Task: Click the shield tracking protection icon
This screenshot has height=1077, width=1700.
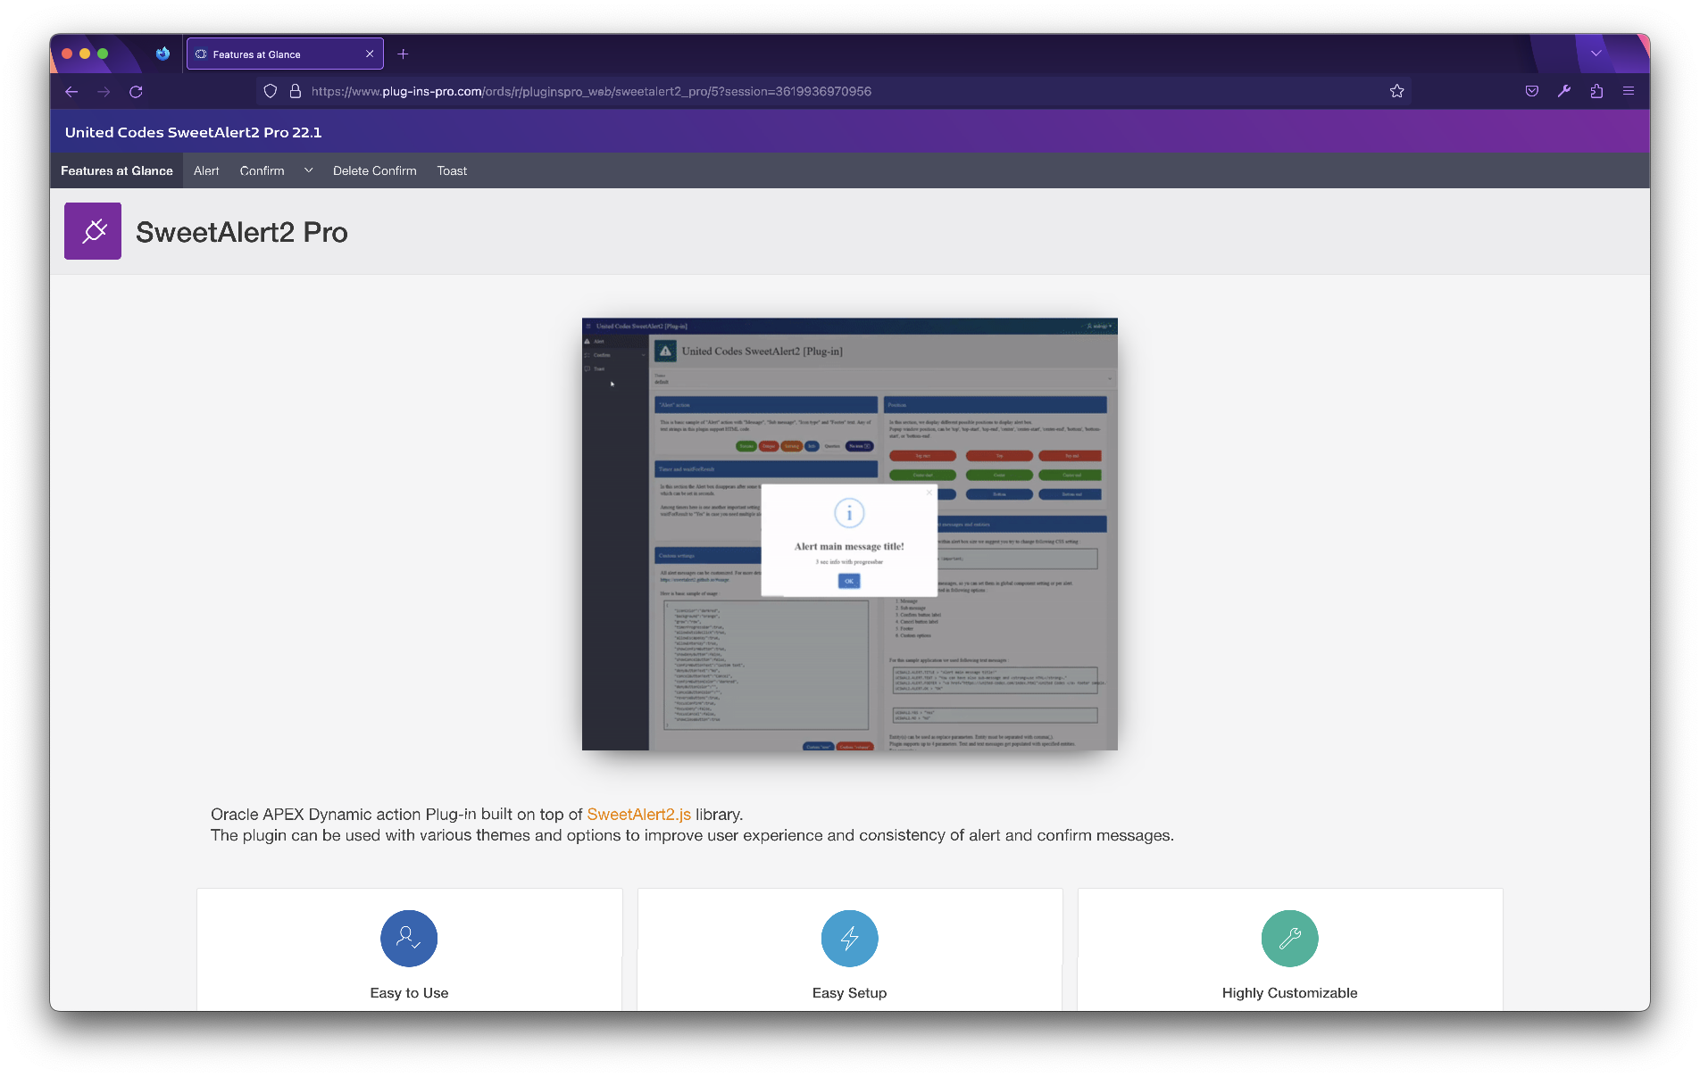Action: [270, 91]
